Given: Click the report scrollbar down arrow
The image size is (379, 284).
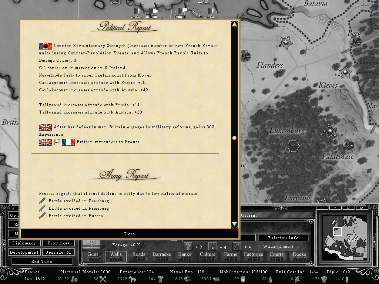Looking at the screenshot, I should point(234,224).
